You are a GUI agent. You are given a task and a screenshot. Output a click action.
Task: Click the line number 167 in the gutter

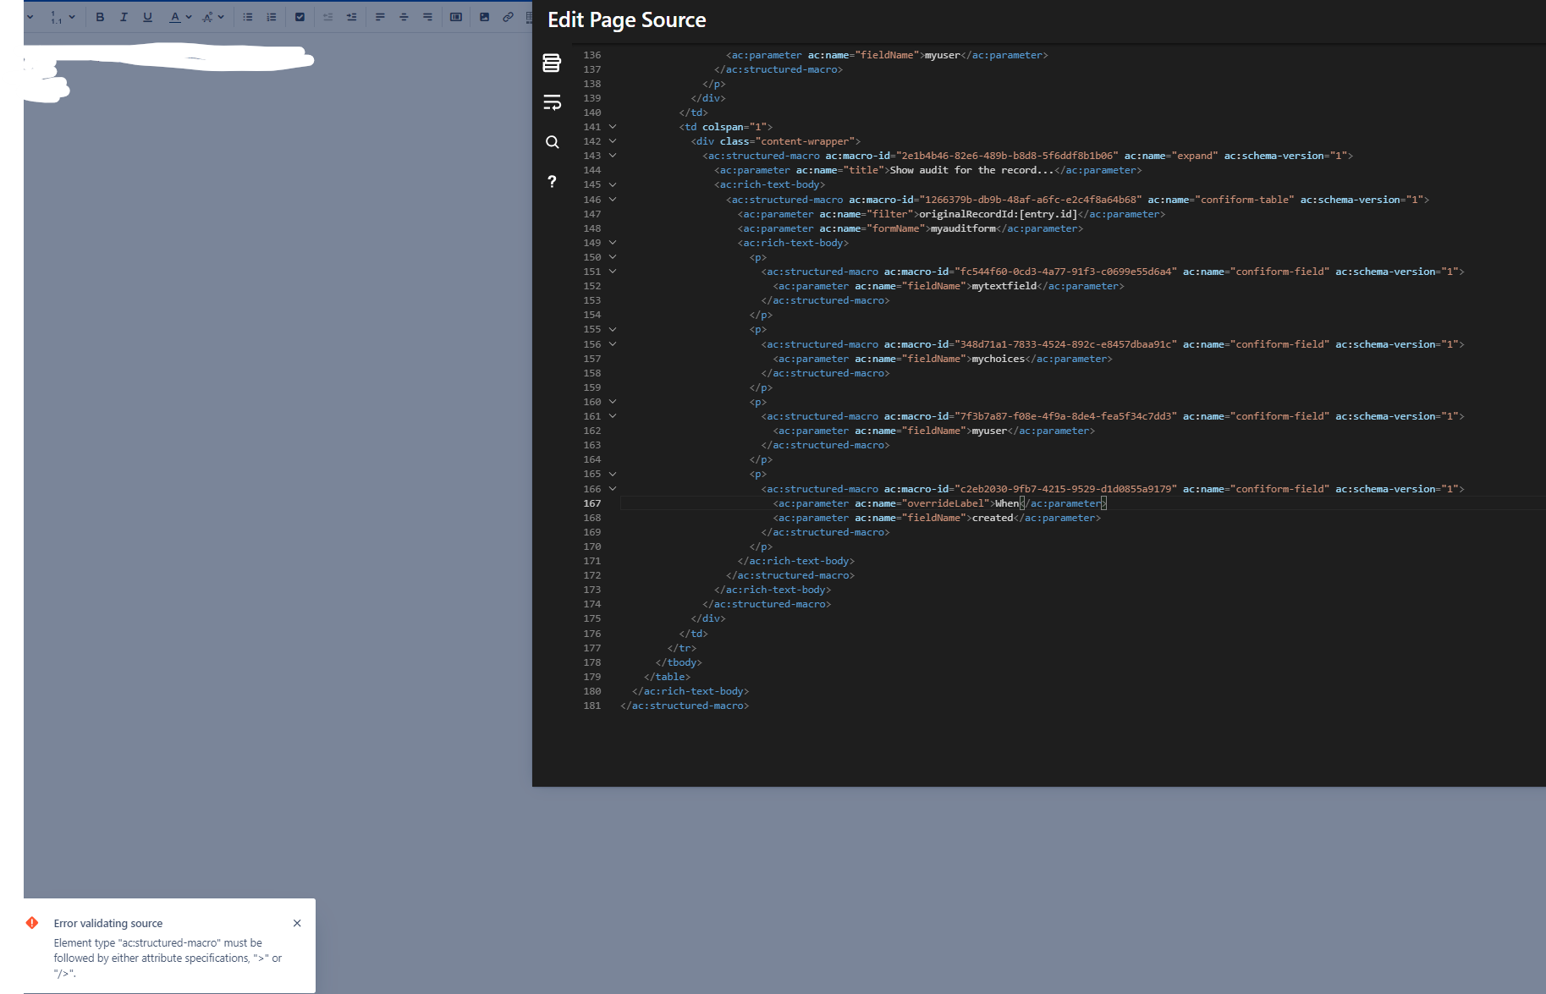pyautogui.click(x=591, y=503)
